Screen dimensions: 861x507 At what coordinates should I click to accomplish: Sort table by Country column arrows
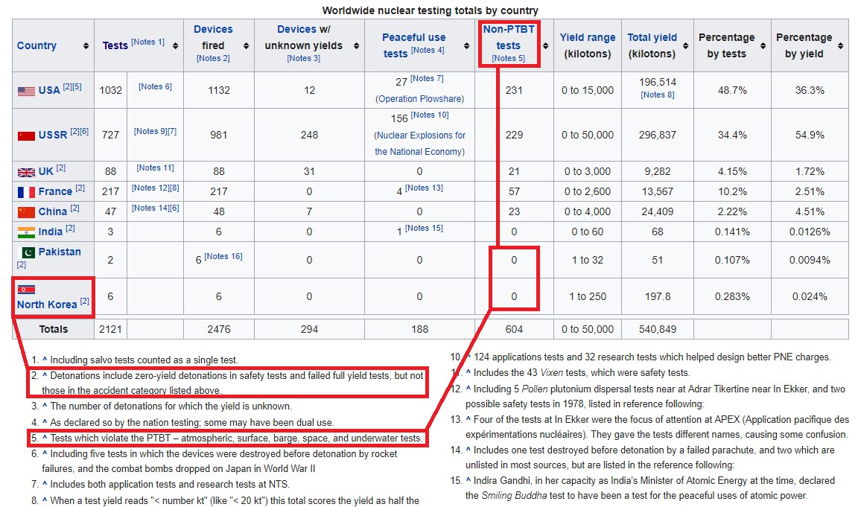[x=86, y=46]
